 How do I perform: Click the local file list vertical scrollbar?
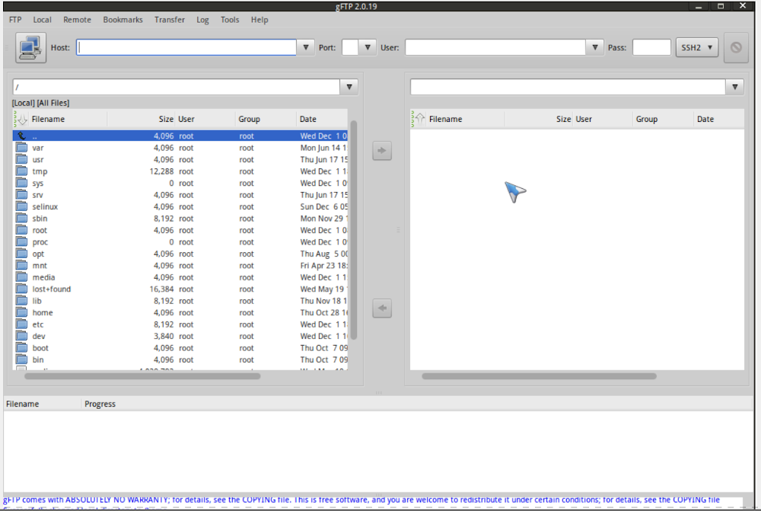[354, 230]
